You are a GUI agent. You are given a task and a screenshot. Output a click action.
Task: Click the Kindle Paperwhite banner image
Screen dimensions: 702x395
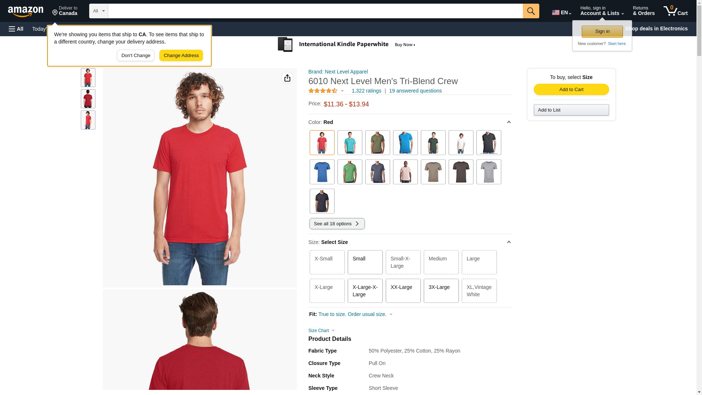click(x=347, y=45)
